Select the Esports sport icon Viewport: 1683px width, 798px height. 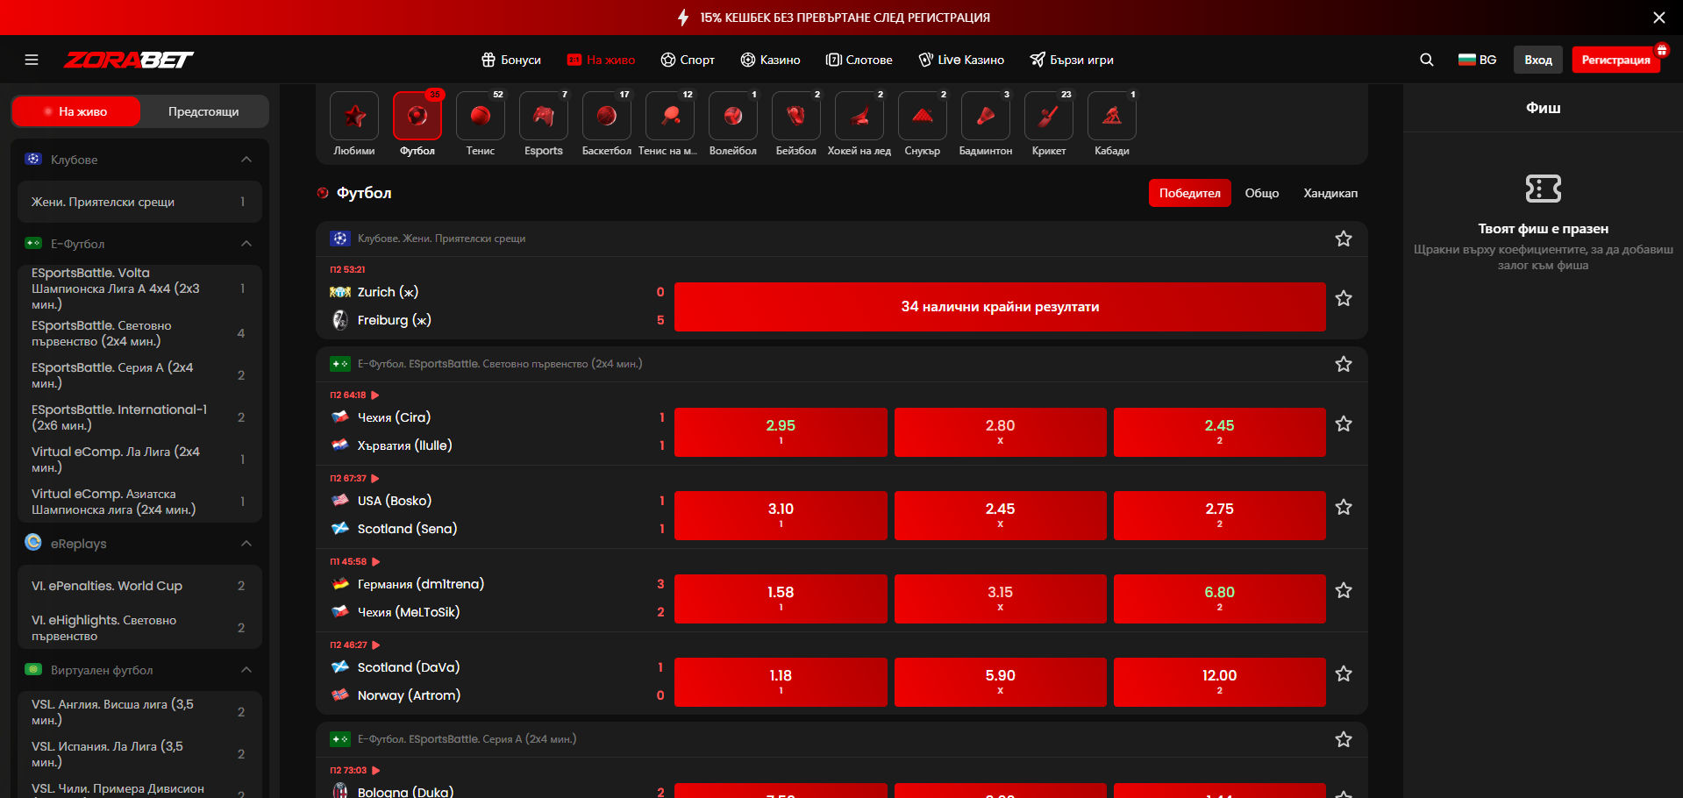click(544, 116)
